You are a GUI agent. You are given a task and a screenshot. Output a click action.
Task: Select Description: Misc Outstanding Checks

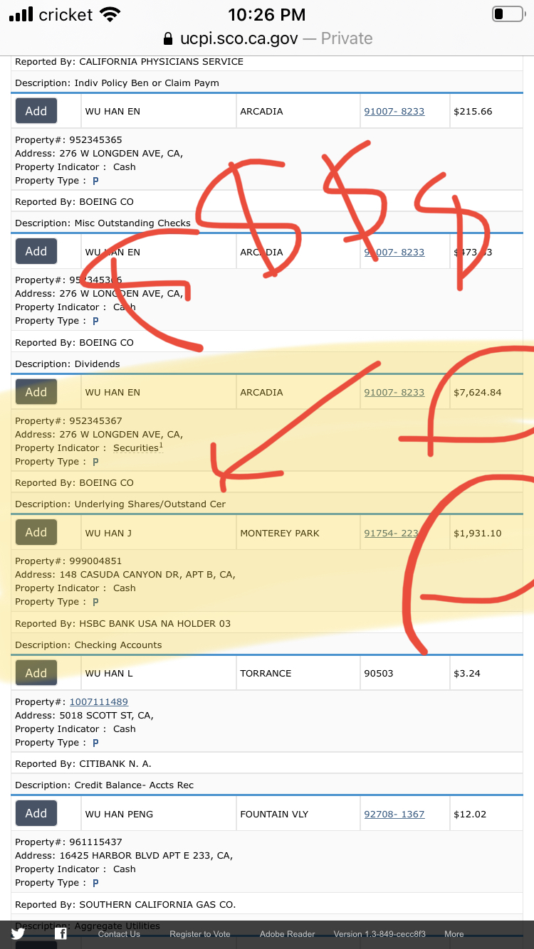point(103,223)
